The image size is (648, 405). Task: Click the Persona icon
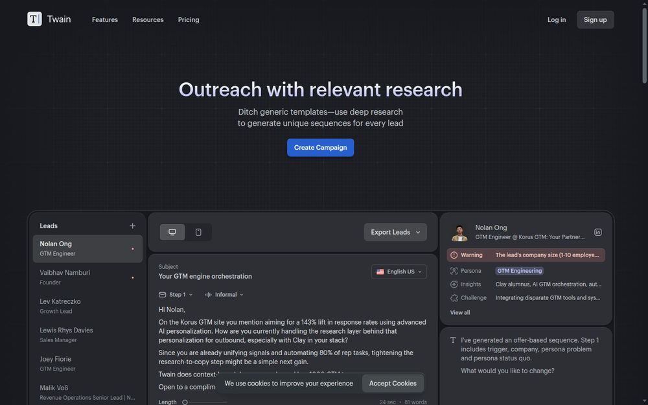coord(454,271)
